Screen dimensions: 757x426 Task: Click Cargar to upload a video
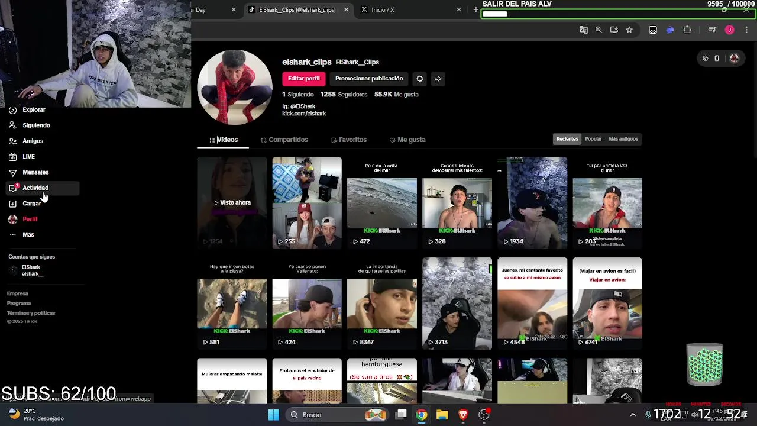pyautogui.click(x=31, y=204)
